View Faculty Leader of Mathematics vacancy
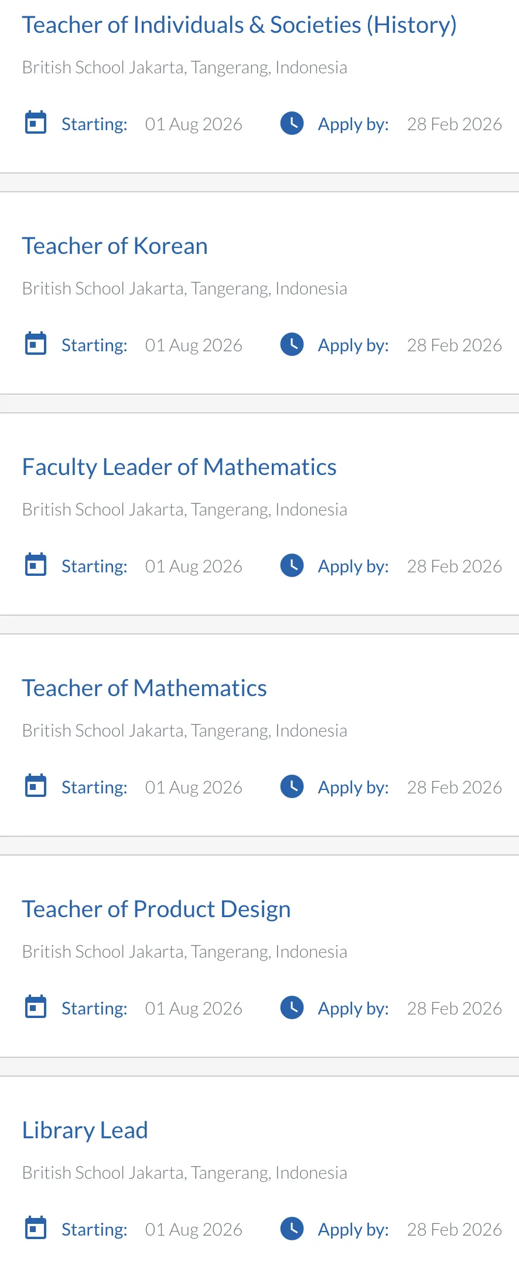Viewport: 519px width, 1269px height. (x=179, y=467)
